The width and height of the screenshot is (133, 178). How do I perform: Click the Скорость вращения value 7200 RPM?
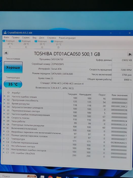122,70
